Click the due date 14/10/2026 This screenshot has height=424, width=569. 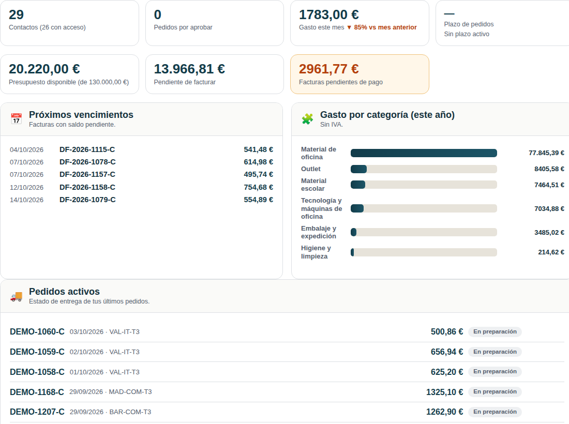pyautogui.click(x=26, y=200)
